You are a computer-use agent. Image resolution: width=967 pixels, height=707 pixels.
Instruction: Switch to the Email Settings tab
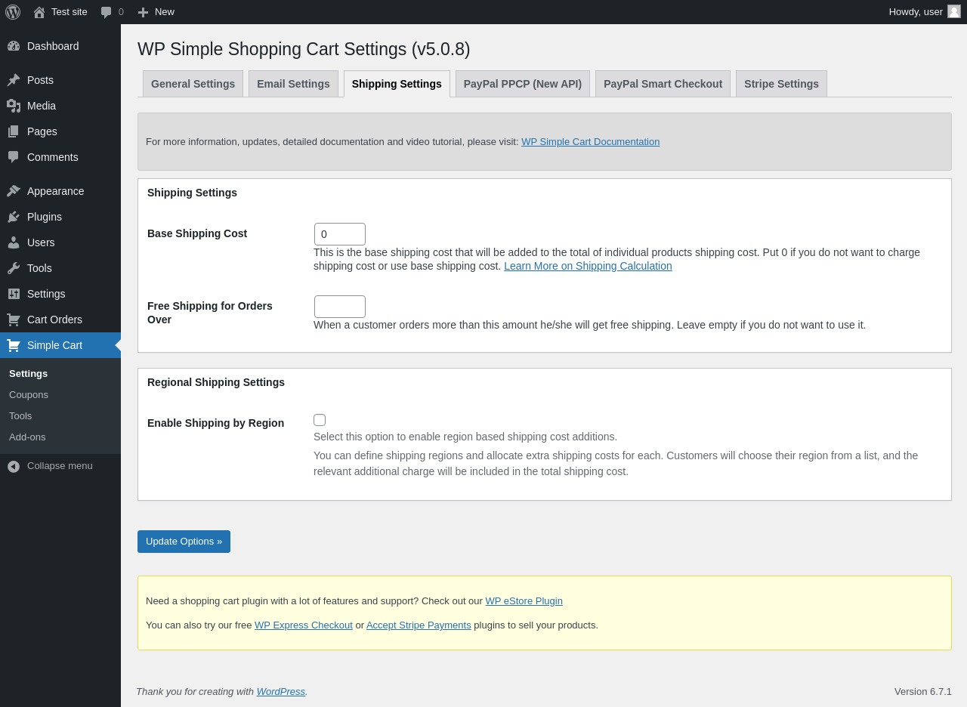(x=293, y=84)
